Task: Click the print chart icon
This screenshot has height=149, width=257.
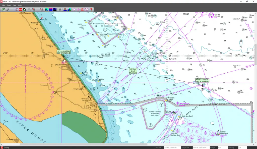Action: point(8,10)
